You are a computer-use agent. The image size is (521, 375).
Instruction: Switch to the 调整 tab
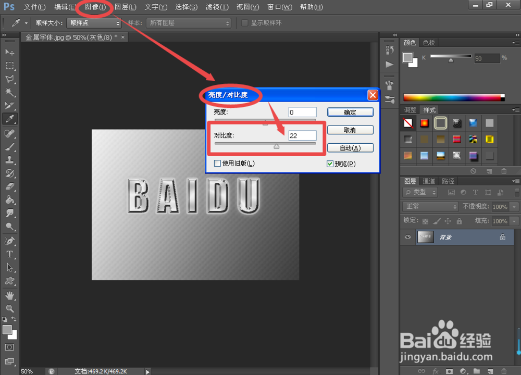[x=410, y=110]
